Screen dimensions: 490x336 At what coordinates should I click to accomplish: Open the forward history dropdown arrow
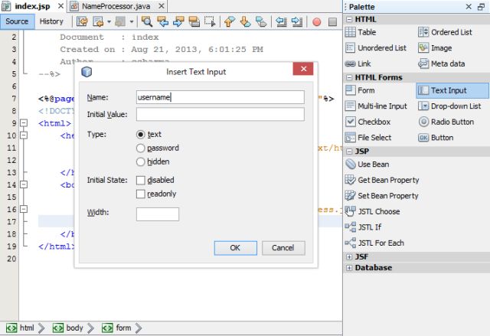[132, 22]
